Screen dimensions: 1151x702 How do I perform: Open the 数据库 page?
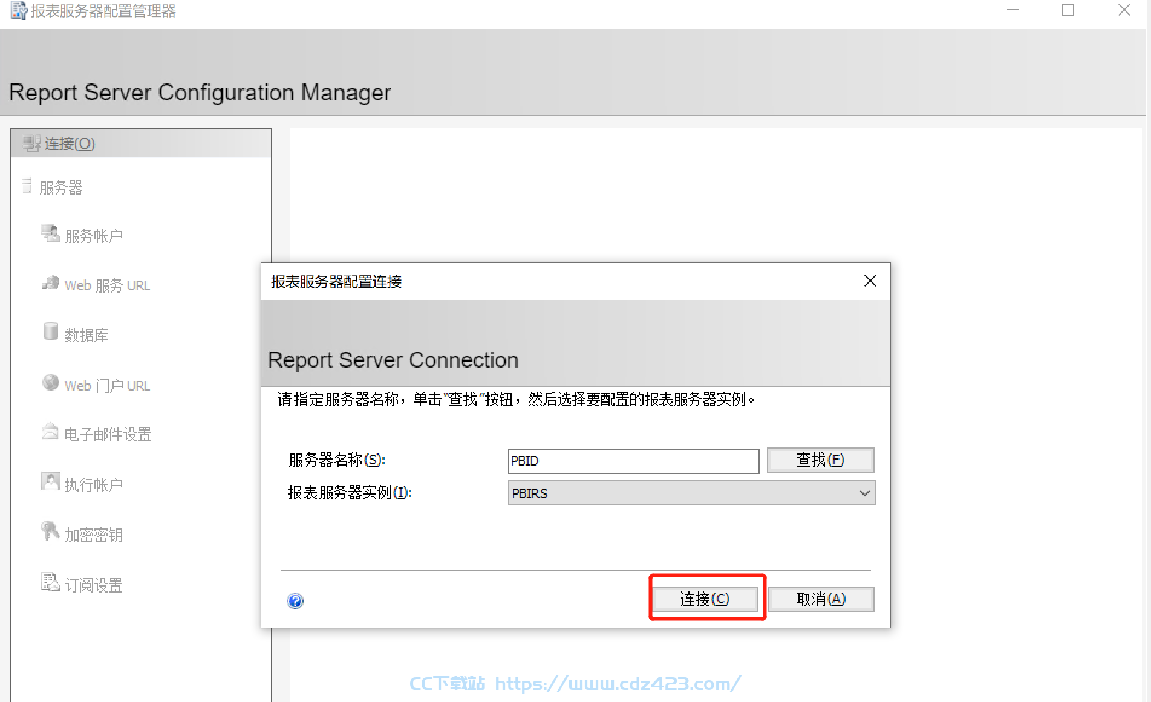[x=86, y=335]
